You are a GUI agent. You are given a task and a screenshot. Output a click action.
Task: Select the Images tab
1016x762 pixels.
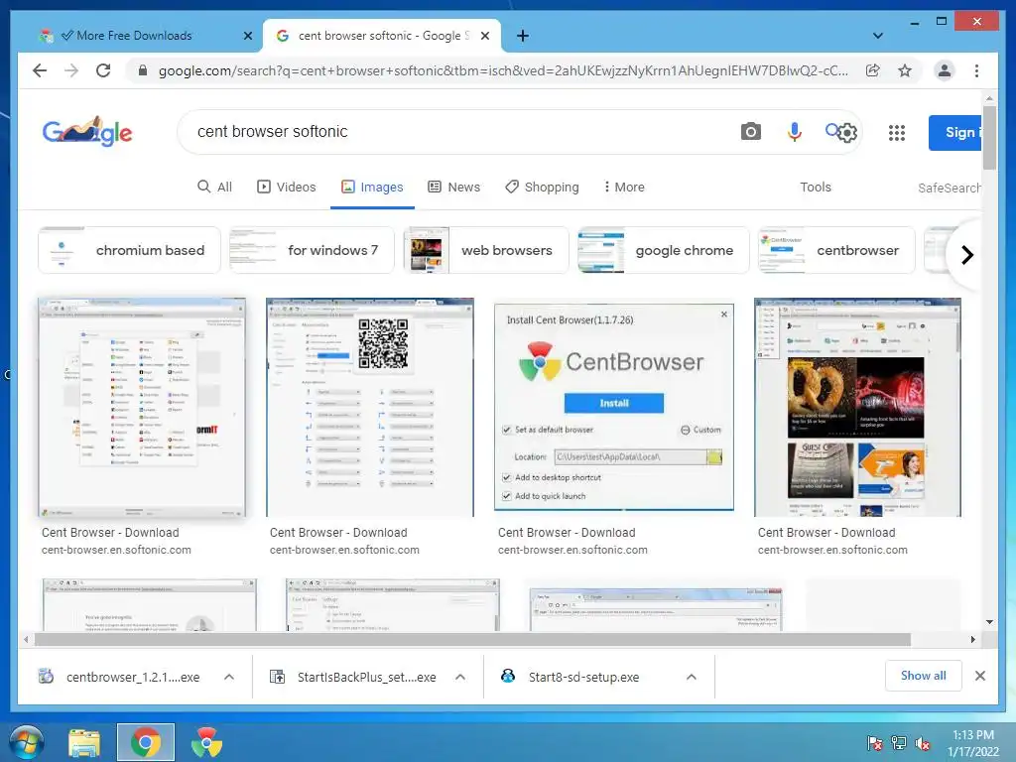372,187
